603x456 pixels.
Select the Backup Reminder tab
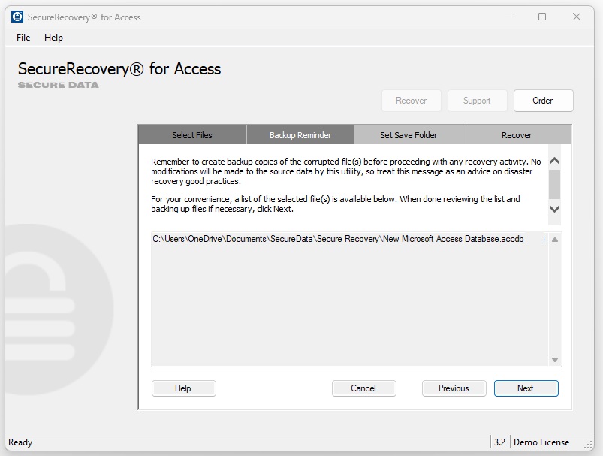[x=300, y=135]
